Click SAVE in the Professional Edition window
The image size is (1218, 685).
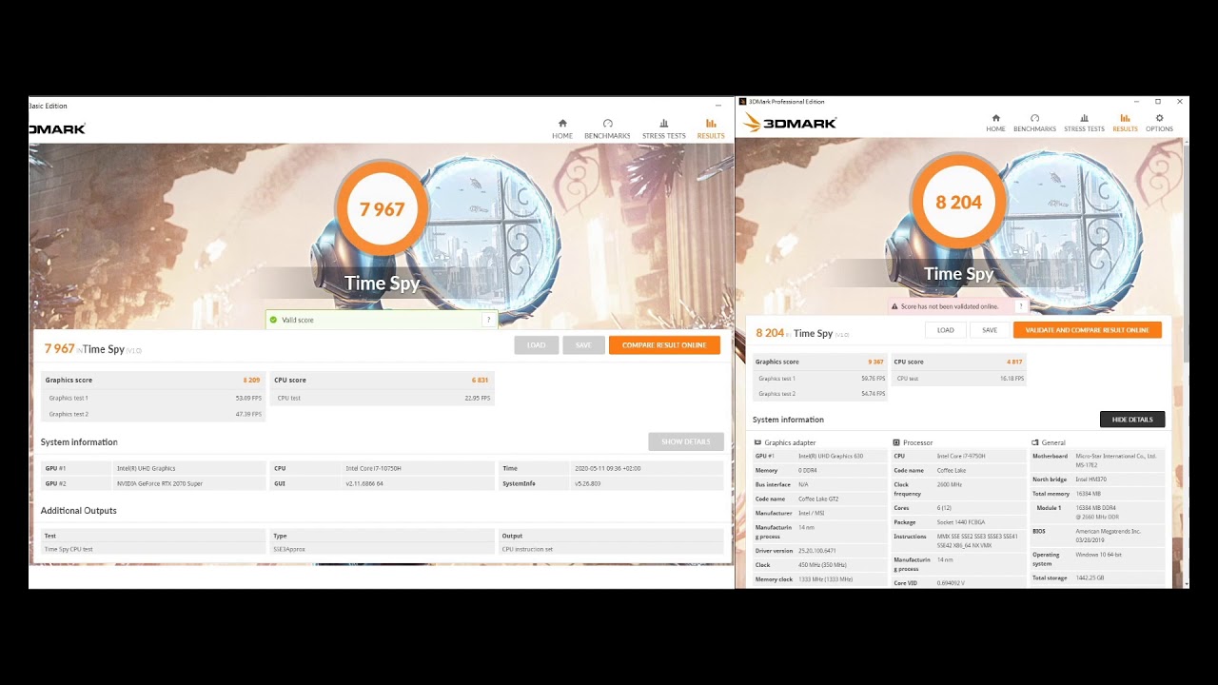(x=990, y=330)
